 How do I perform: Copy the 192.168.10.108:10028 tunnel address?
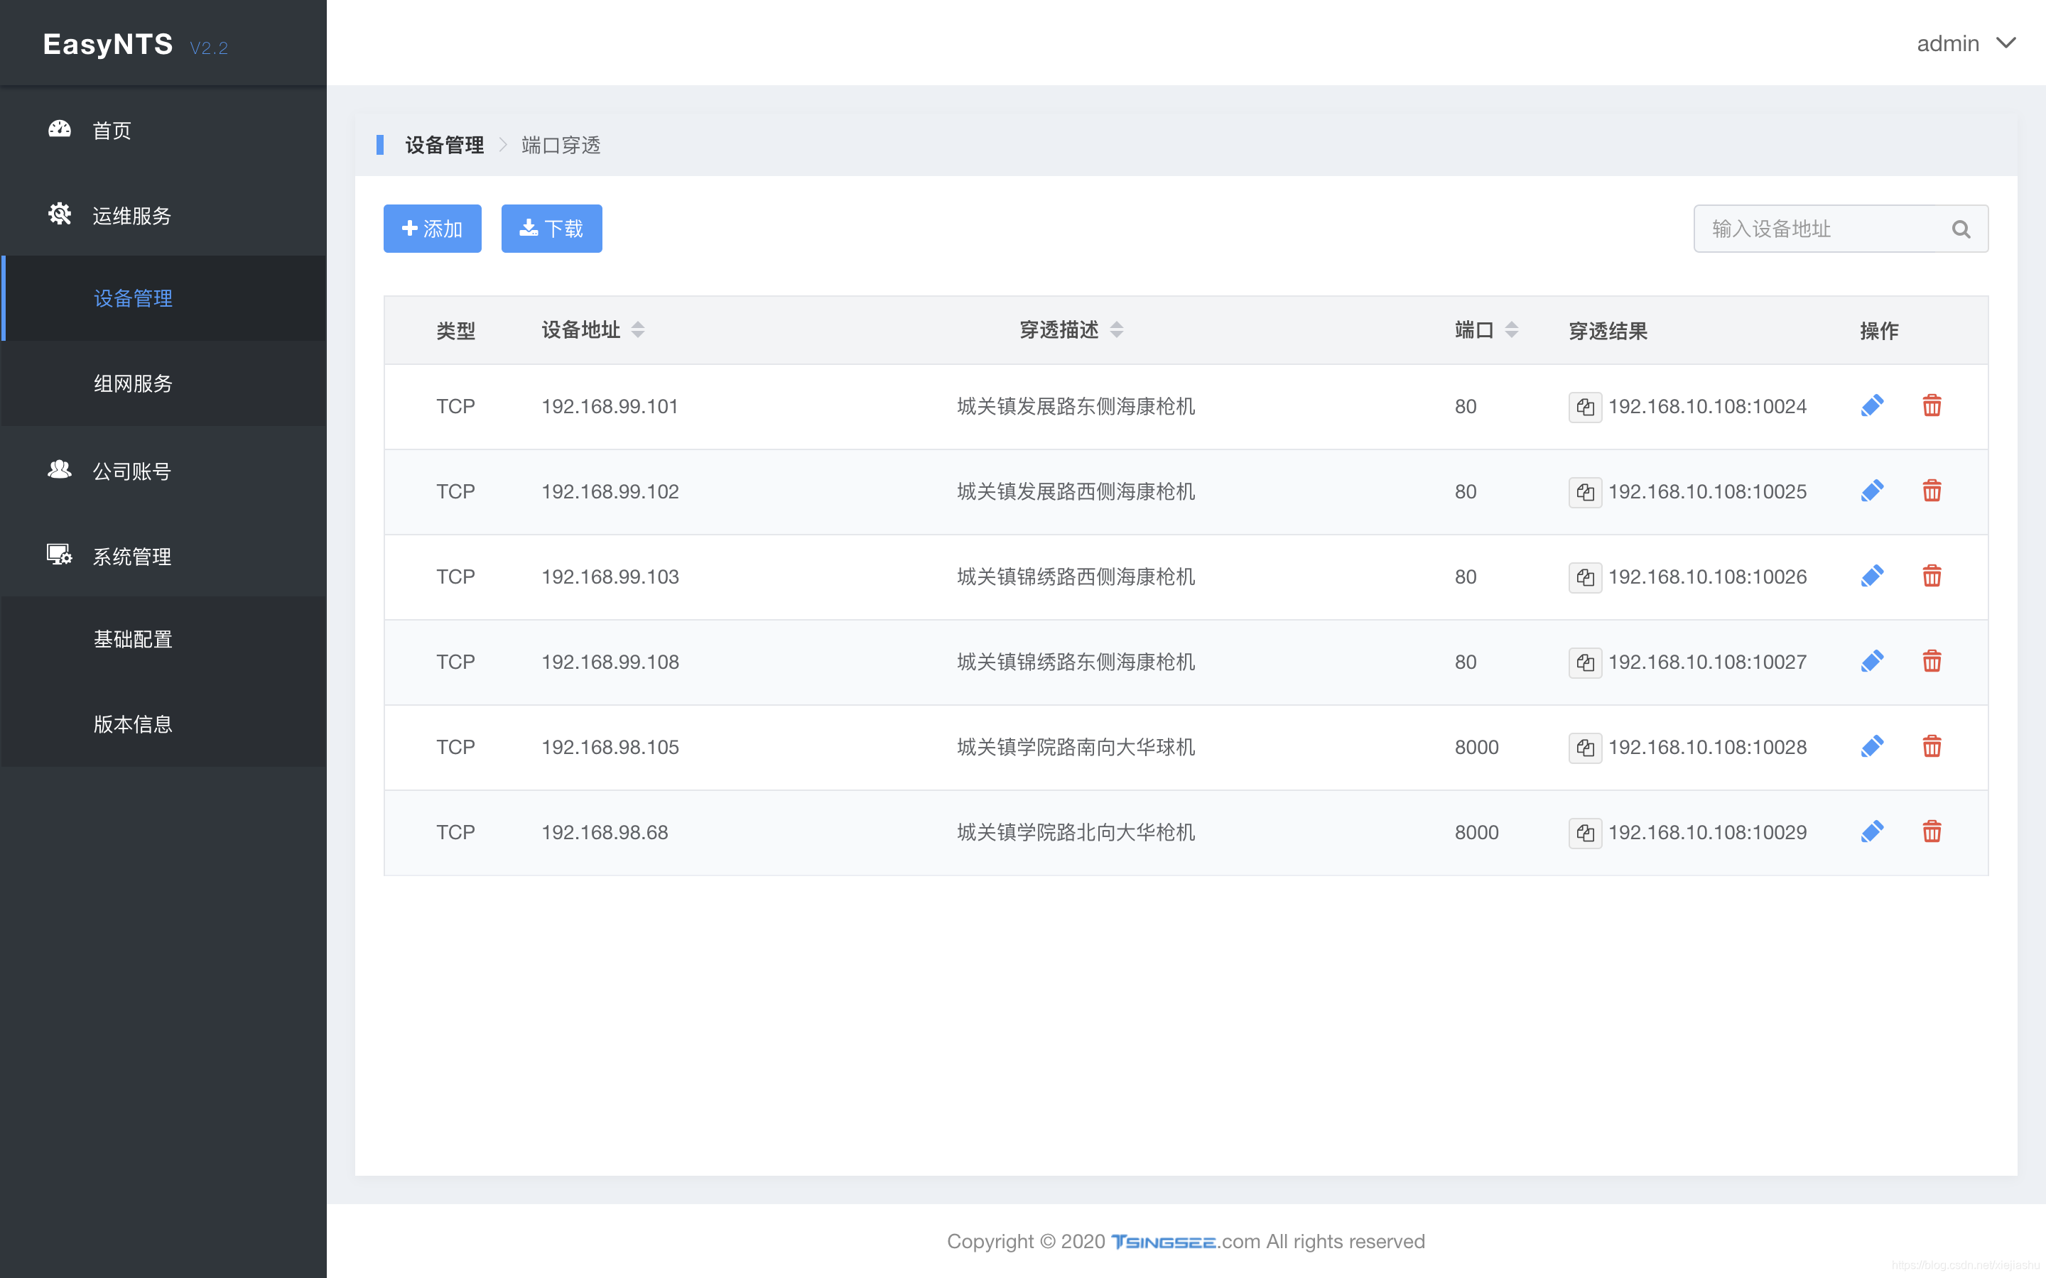point(1585,747)
